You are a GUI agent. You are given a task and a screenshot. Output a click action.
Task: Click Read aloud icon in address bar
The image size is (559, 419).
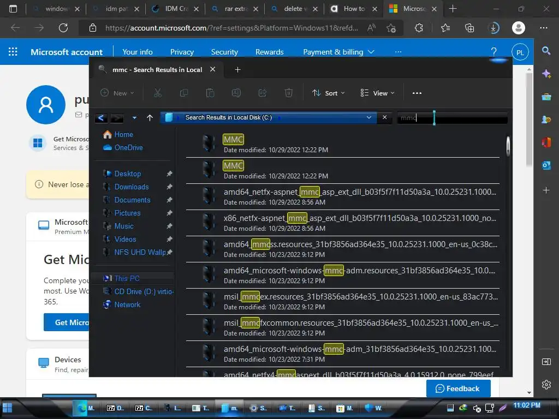(371, 28)
